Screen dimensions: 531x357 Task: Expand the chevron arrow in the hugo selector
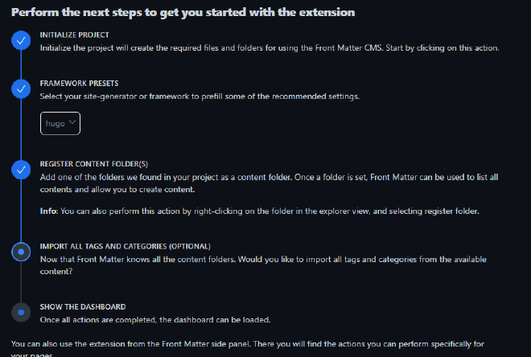point(73,123)
